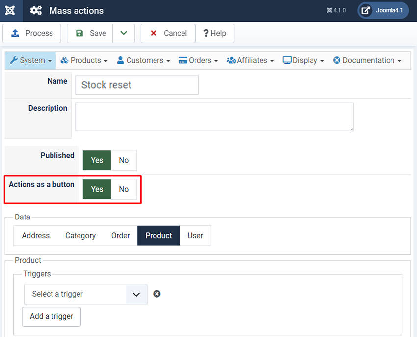Screen dimensions: 417x337
Task: Click the Display monitor icon
Action: (287, 60)
